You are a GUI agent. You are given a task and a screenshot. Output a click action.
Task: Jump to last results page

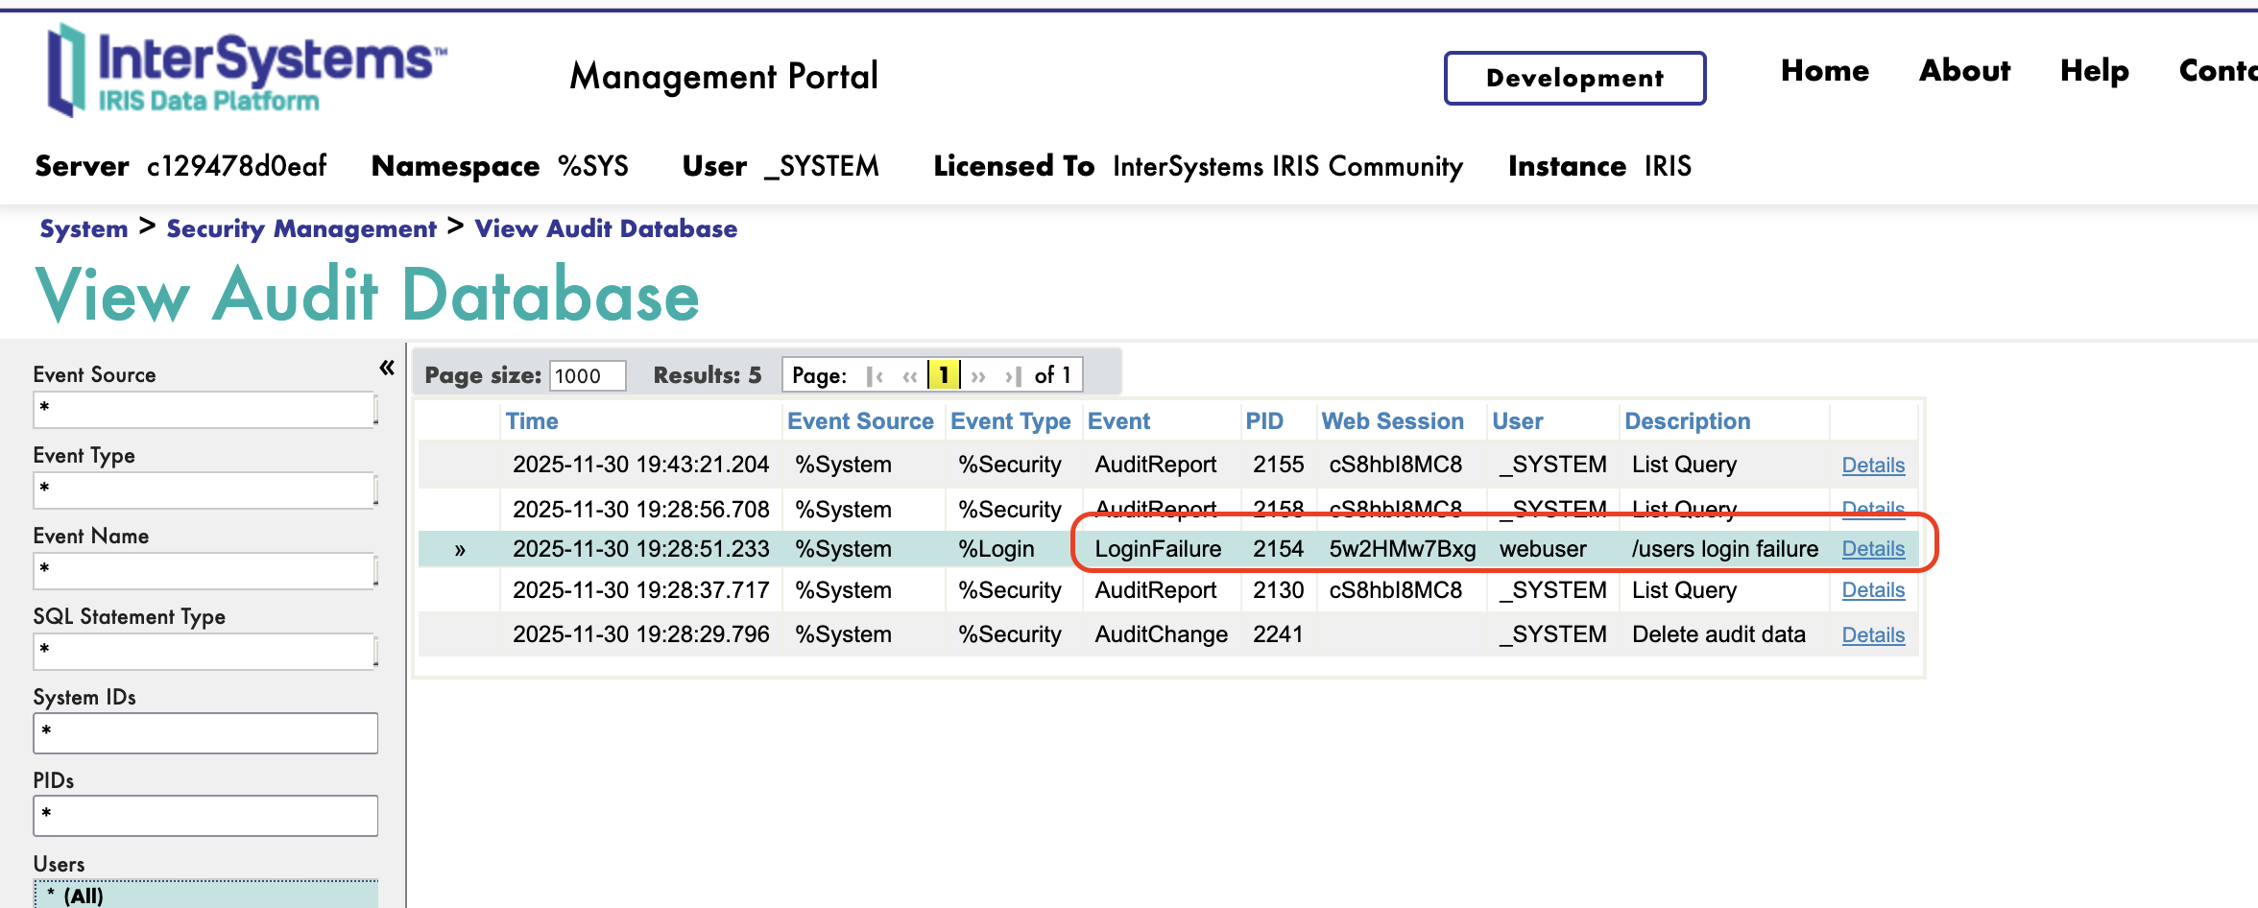pos(1013,376)
